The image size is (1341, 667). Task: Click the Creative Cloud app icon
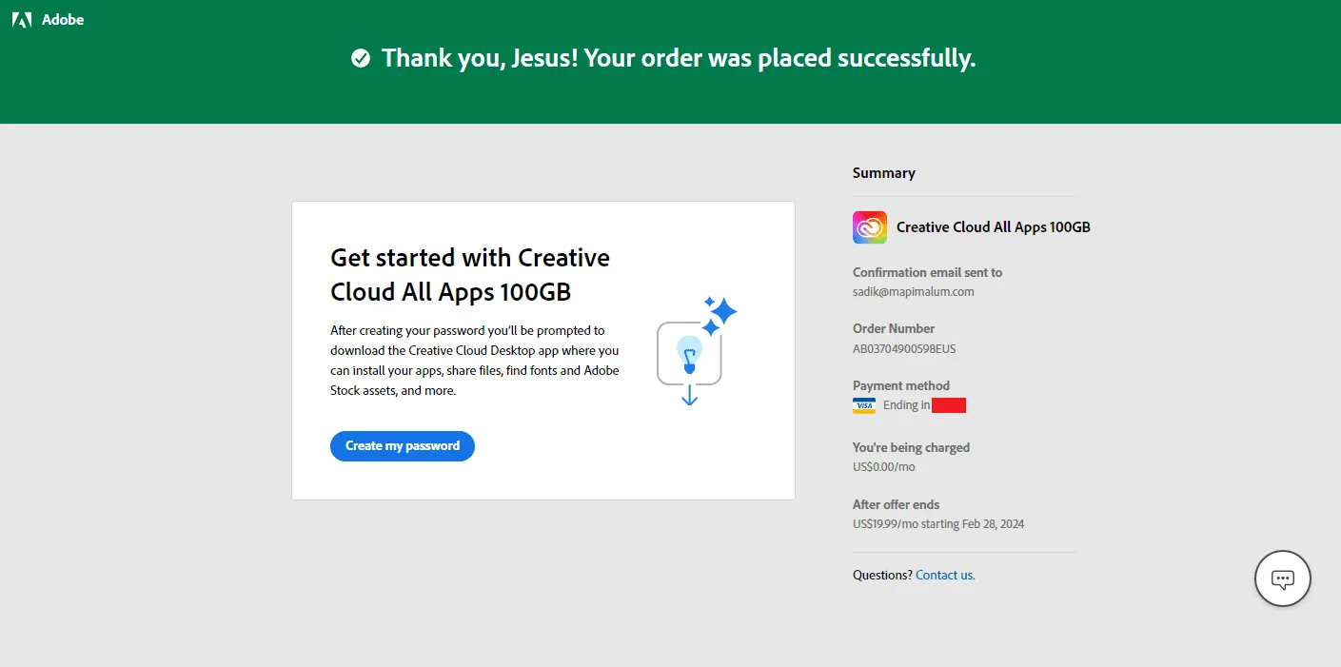[870, 227]
